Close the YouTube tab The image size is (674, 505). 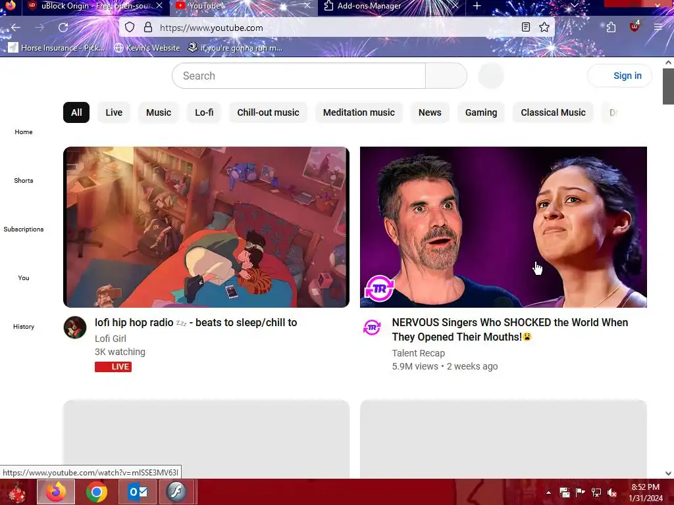(307, 6)
